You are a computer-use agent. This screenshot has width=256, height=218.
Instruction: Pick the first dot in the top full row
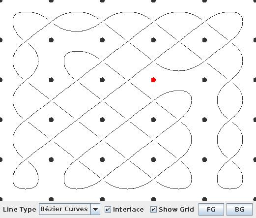point(51,40)
